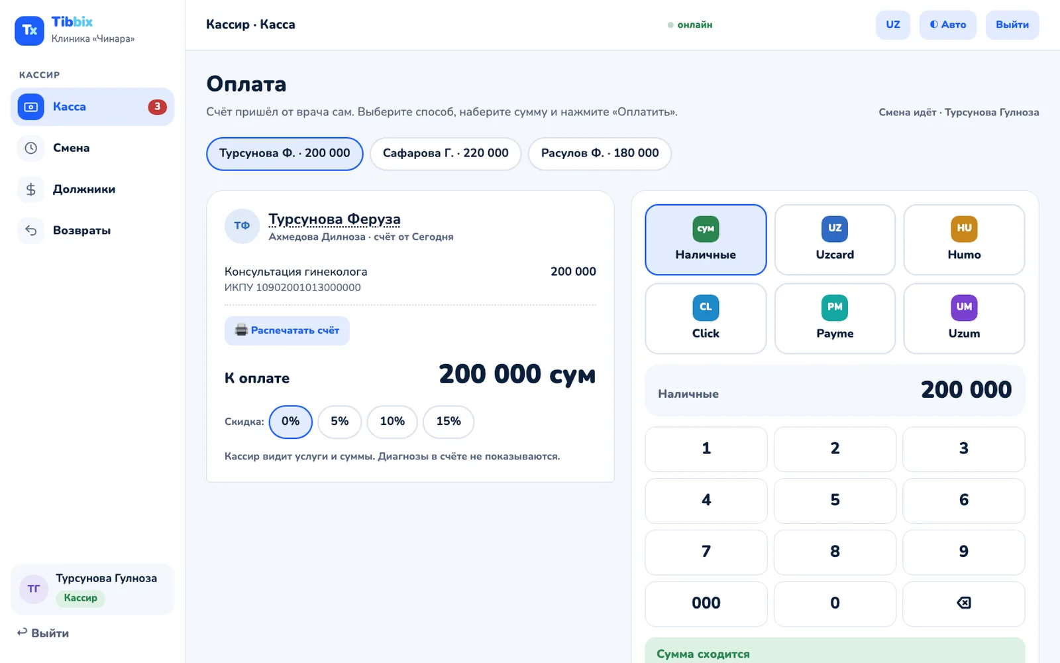1060x663 pixels.
Task: Open patient name Турсунова Феруза link
Action: [x=334, y=219]
